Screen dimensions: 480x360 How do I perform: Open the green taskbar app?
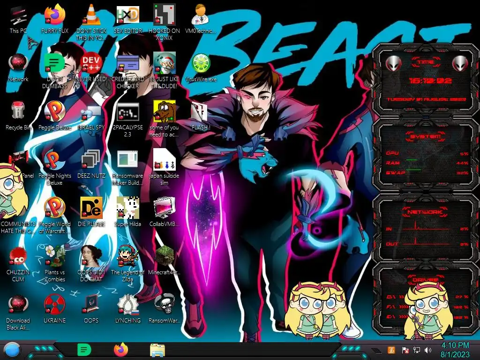[x=84, y=350]
